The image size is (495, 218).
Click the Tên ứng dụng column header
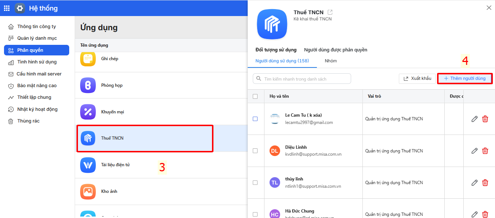pyautogui.click(x=94, y=45)
